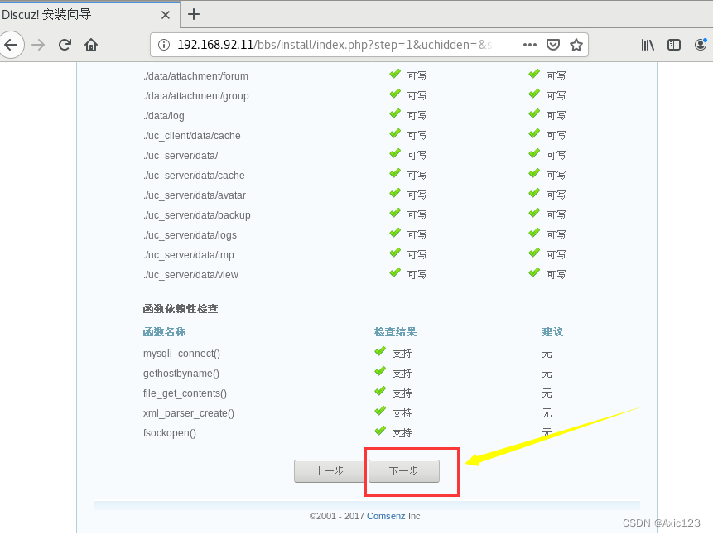Save page to Pocket icon

pos(553,45)
